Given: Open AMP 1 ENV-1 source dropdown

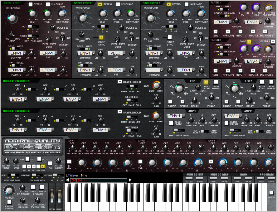Looking at the screenshot, I should pyautogui.click(x=176, y=116).
